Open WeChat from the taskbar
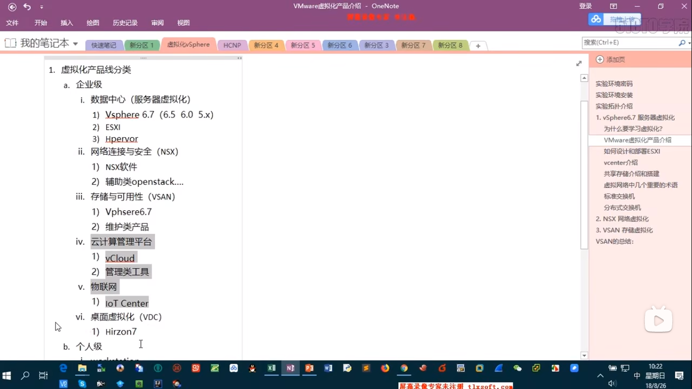This screenshot has height=389, width=692. 517,368
